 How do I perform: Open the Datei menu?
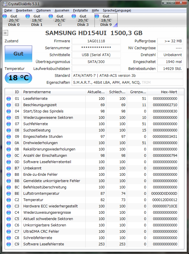coord(8,10)
